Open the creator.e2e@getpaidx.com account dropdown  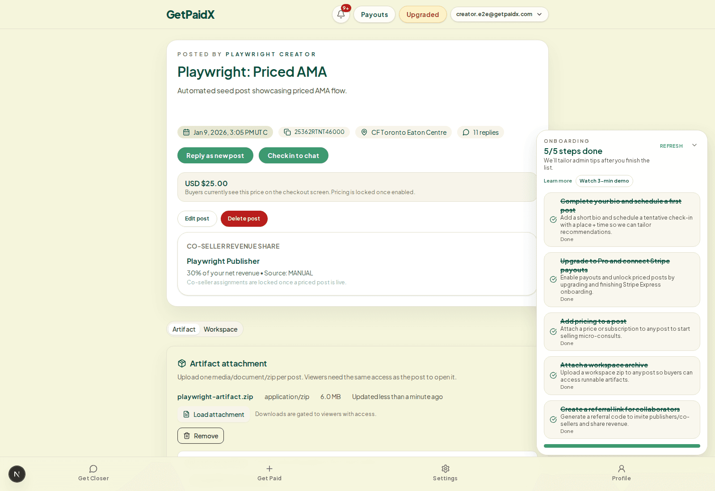(x=499, y=14)
